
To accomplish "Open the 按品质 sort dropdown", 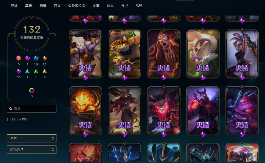I will point(32,149).
